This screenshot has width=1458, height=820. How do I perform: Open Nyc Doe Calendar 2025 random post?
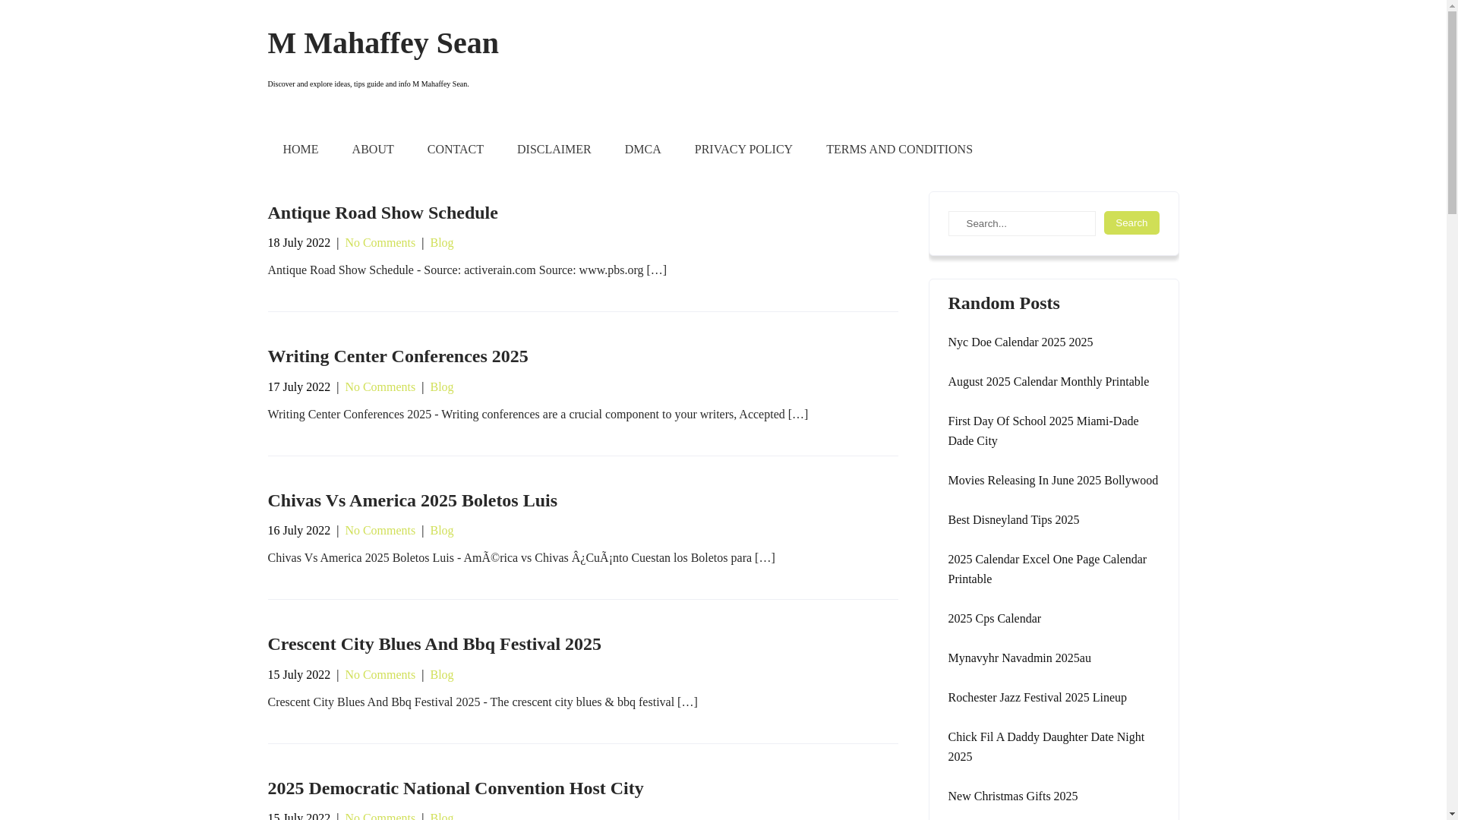(x=1020, y=342)
